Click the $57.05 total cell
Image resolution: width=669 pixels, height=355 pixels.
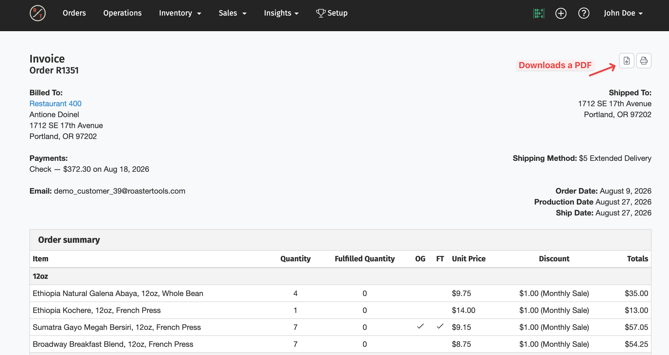coord(636,327)
